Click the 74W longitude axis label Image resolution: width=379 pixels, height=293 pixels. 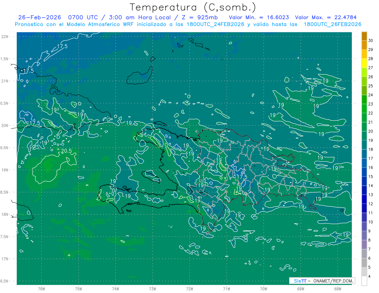click(115, 289)
